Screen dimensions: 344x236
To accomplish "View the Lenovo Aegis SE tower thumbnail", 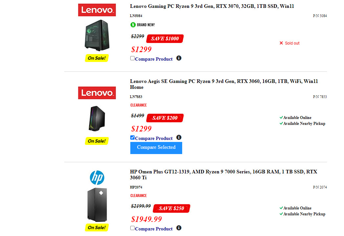I will coord(97,118).
